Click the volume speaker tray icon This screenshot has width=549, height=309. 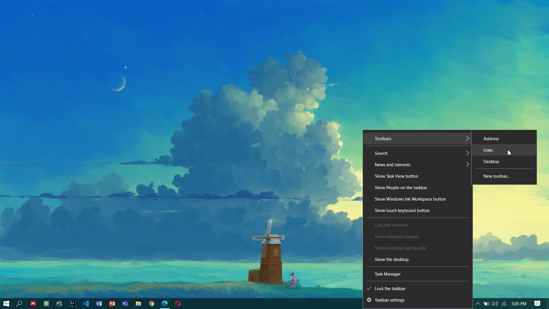click(495, 304)
